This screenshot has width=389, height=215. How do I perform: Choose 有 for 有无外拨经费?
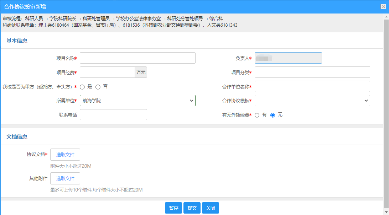coord(257,115)
